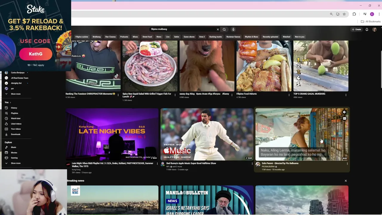Open the Chrome profile K avatar

[x=372, y=14]
